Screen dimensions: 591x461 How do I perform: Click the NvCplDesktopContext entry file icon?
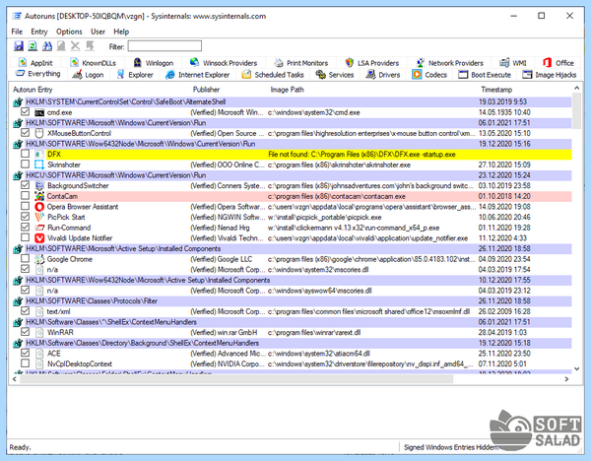click(x=39, y=364)
